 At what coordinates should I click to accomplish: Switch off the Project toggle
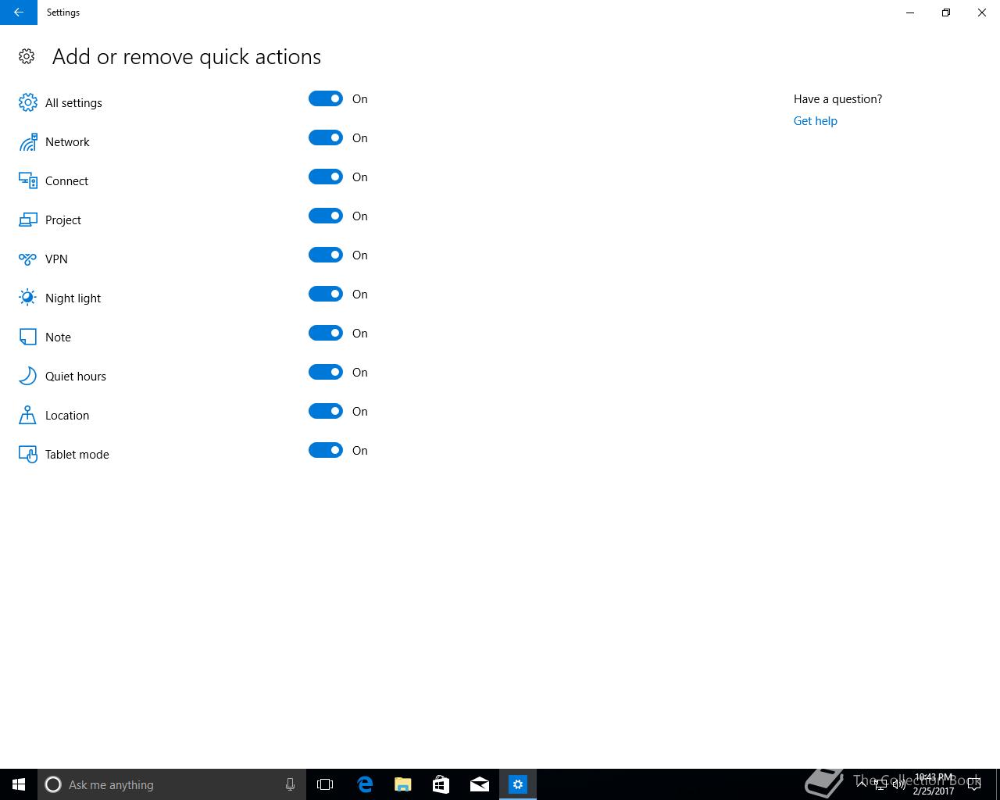click(x=326, y=216)
